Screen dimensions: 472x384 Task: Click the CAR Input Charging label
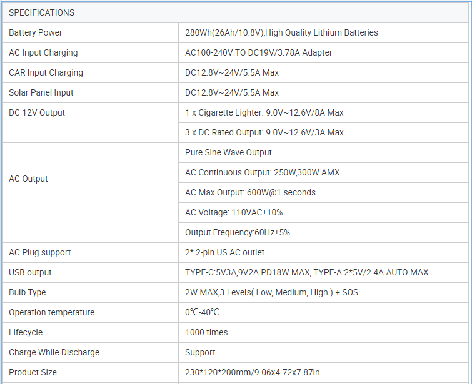coord(46,72)
